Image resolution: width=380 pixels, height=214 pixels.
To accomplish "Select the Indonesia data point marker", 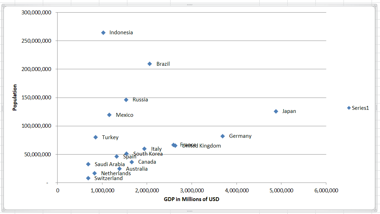I will pyautogui.click(x=103, y=33).
